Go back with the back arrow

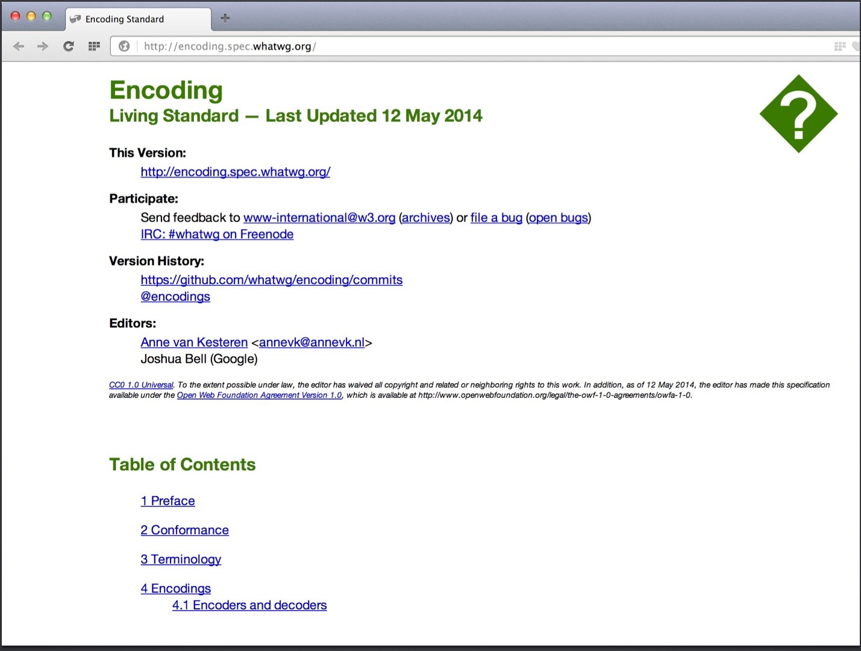[x=19, y=46]
